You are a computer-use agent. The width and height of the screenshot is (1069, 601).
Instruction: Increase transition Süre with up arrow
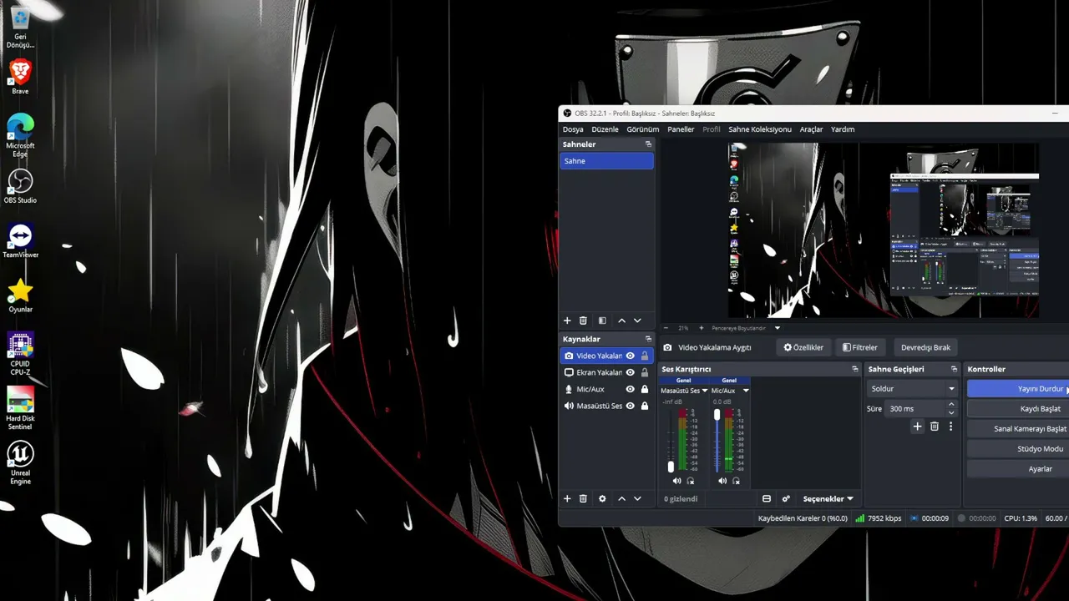[951, 405]
